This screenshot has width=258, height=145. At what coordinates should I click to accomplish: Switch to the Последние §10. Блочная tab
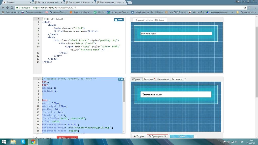coord(79,2)
